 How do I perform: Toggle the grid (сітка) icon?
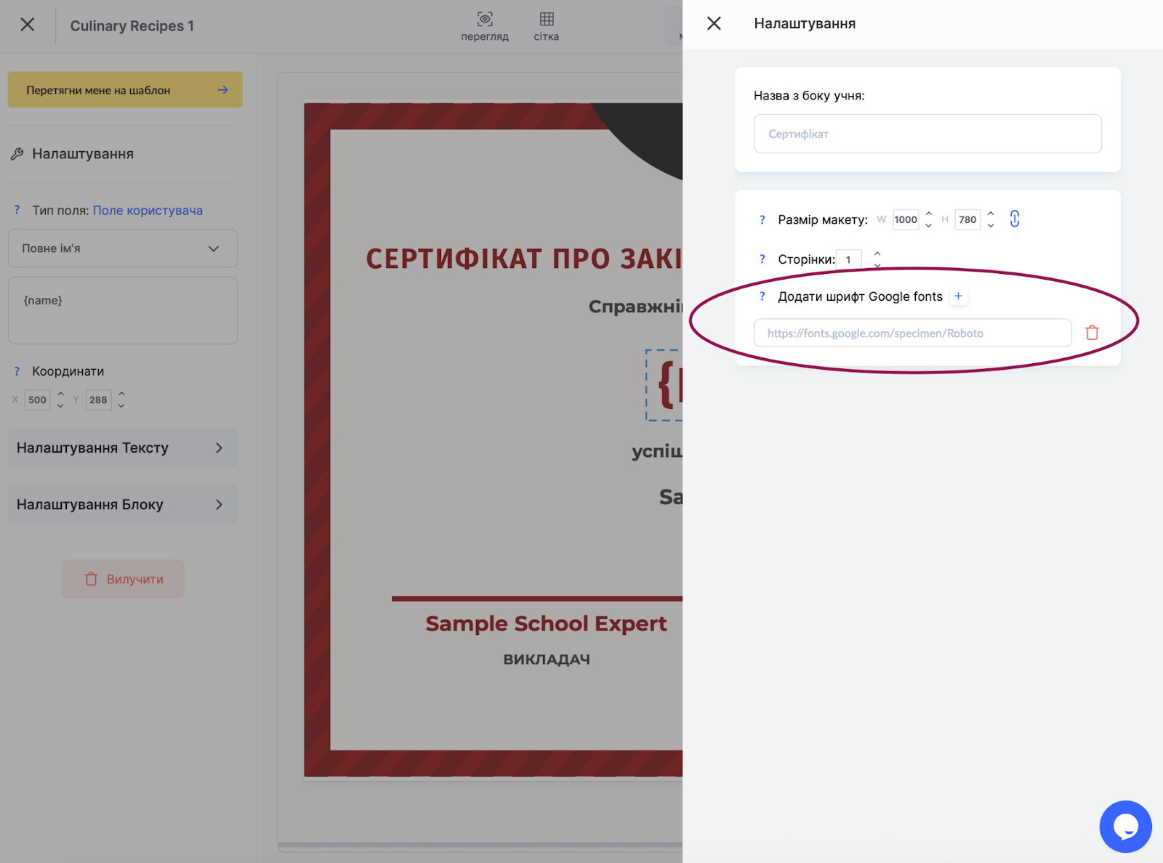tap(547, 20)
